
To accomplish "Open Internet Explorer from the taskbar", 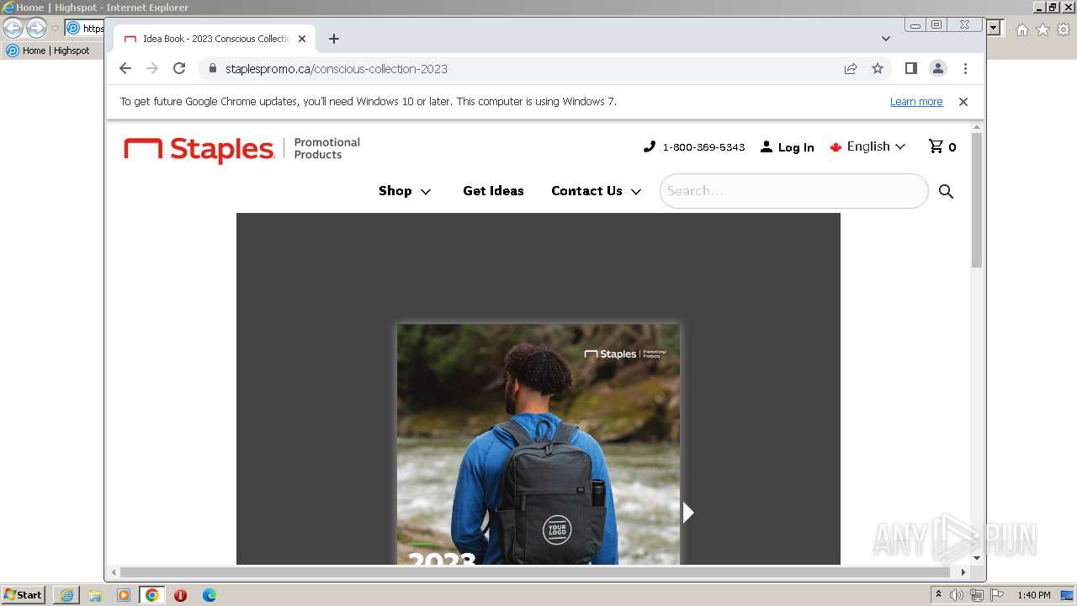I will click(x=66, y=595).
